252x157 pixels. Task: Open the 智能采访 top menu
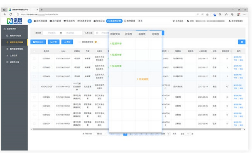[99, 21]
